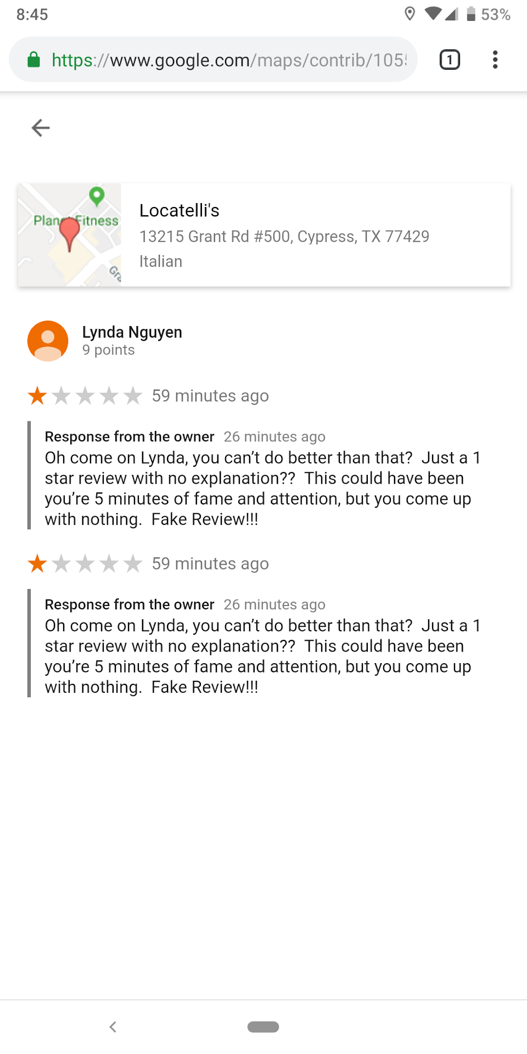Tap the second review's orange star
527x1054 pixels.
pyautogui.click(x=37, y=563)
